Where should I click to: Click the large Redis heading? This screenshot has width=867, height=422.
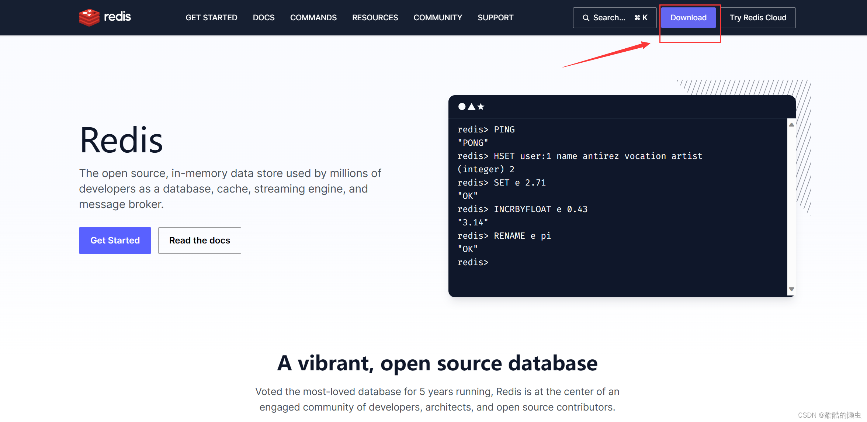point(121,140)
